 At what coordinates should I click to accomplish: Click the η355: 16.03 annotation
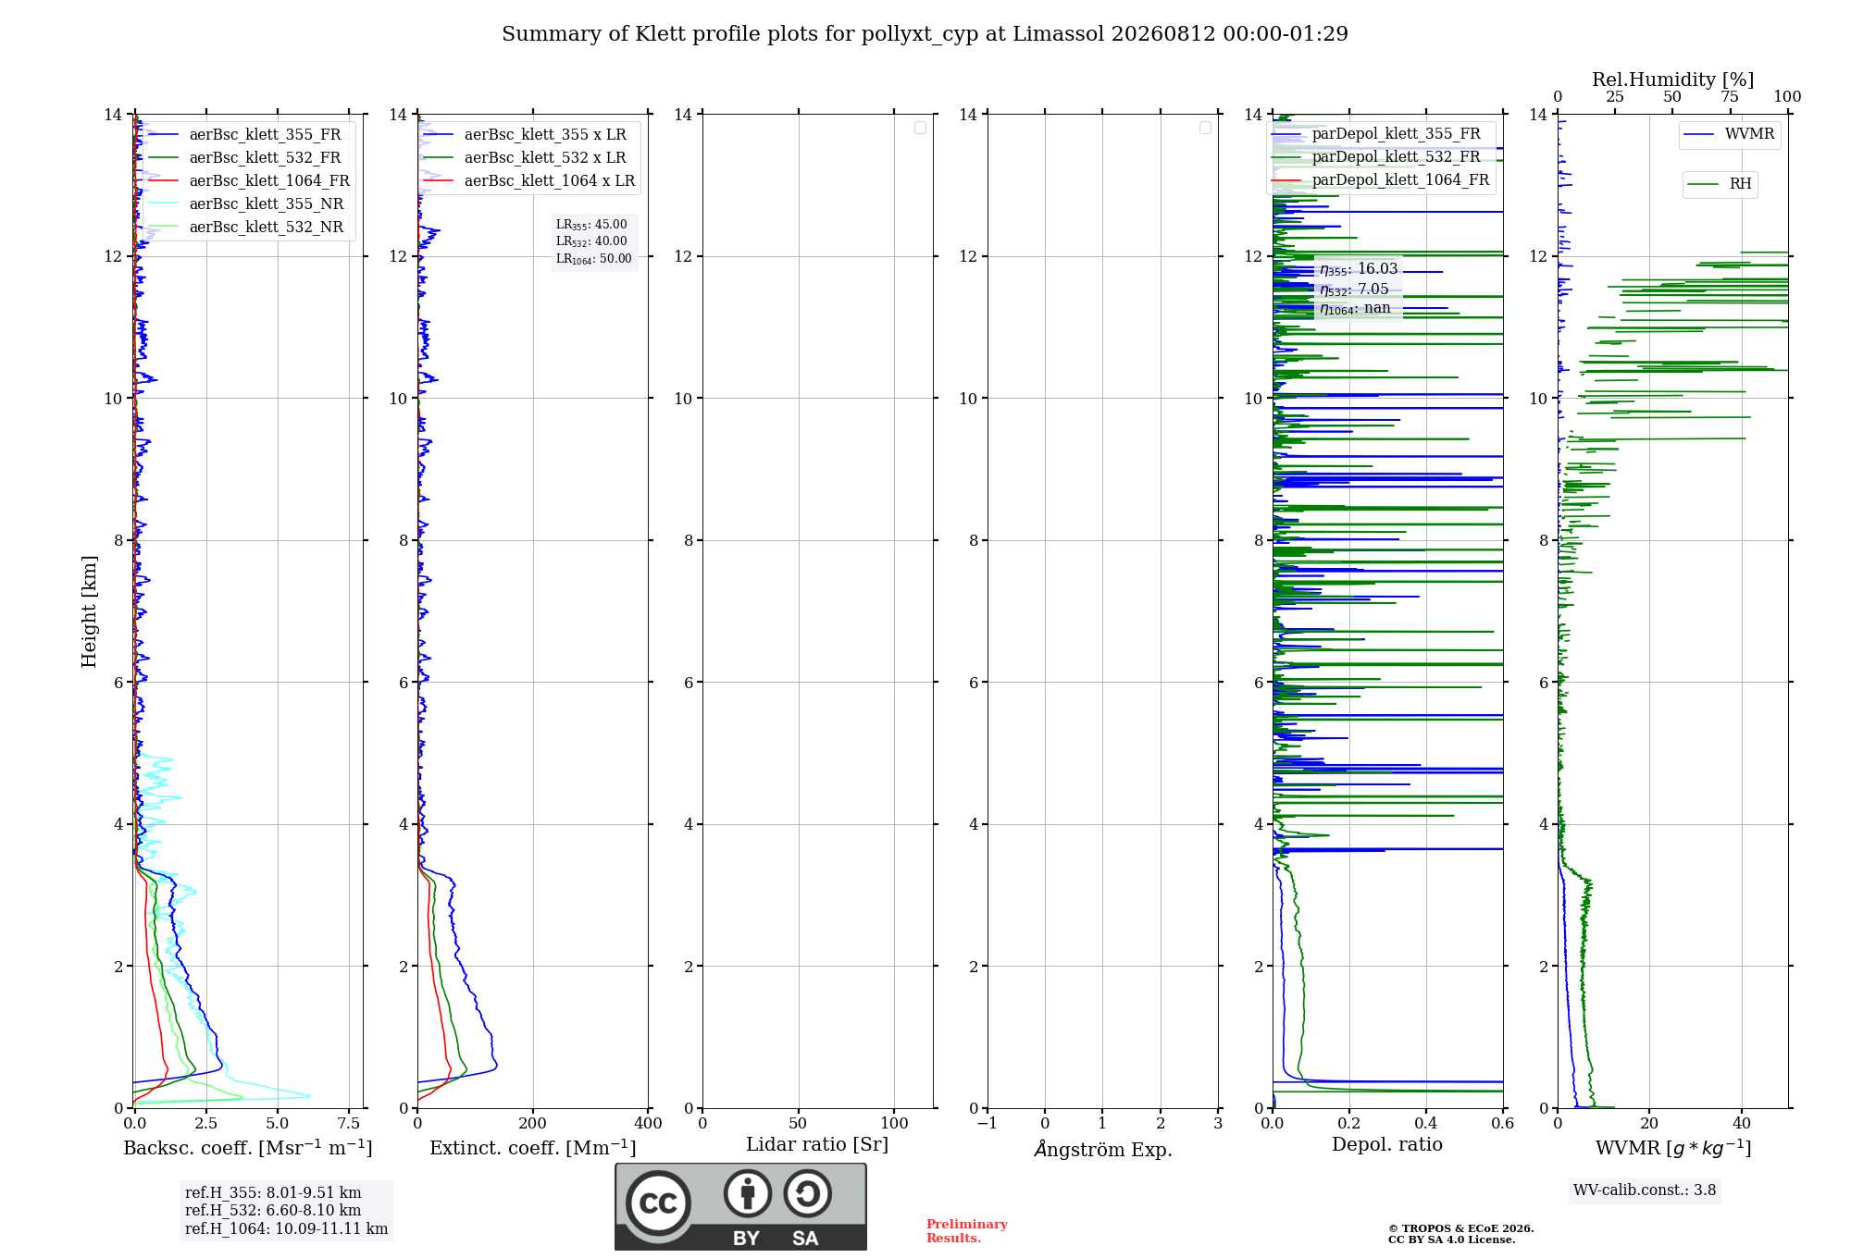(1359, 269)
